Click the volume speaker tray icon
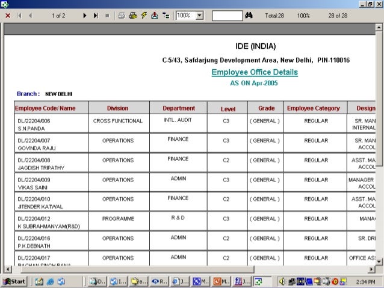384x288 pixels. 282,281
